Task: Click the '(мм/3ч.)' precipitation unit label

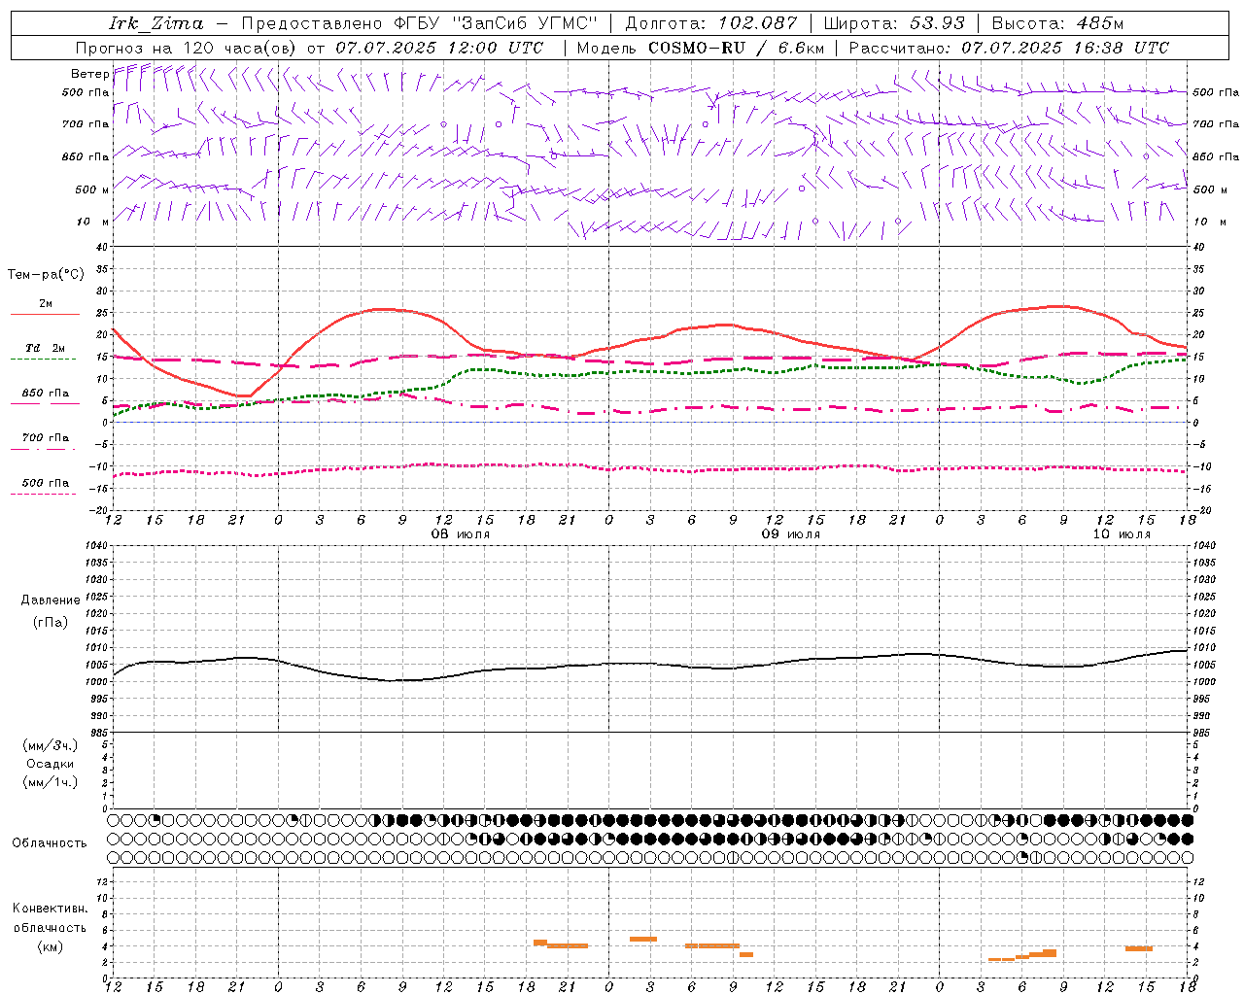Action: click(x=51, y=745)
